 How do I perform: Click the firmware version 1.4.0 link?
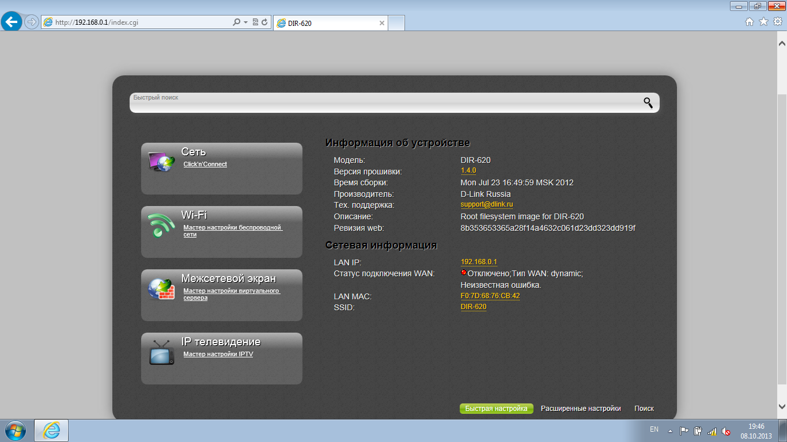pos(468,171)
